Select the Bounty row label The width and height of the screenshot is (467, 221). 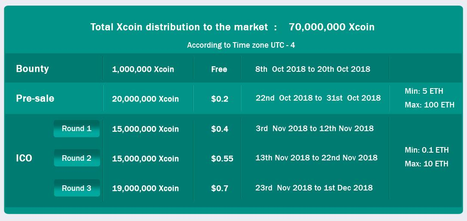coord(33,69)
